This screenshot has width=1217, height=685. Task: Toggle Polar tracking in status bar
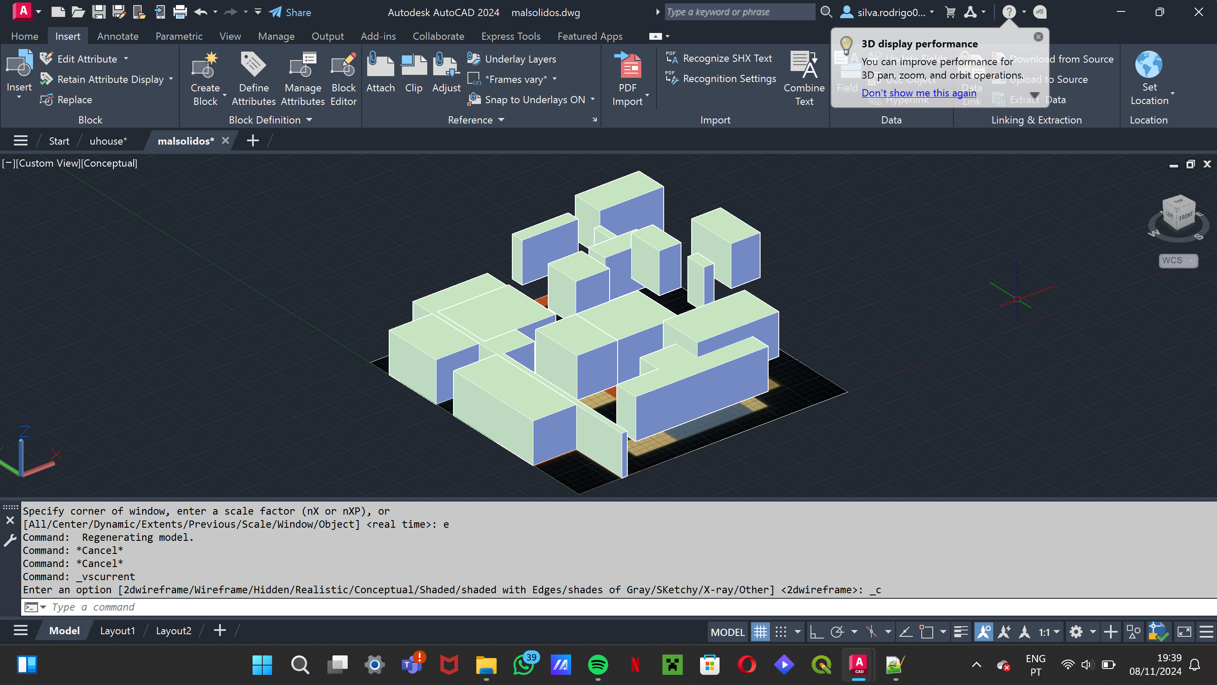(x=837, y=632)
